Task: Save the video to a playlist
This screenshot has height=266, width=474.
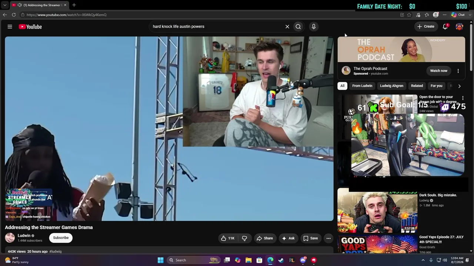Action: coord(311,238)
